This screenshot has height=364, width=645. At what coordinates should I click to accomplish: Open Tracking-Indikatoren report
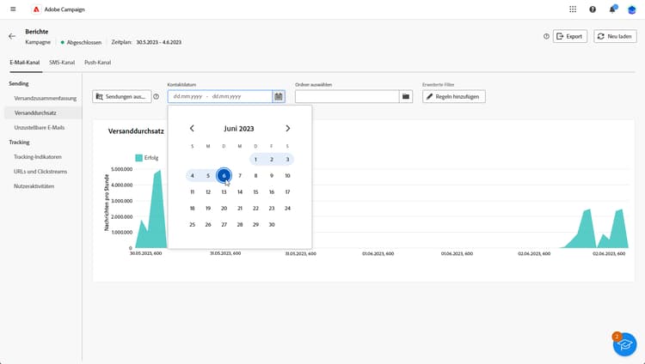38,156
